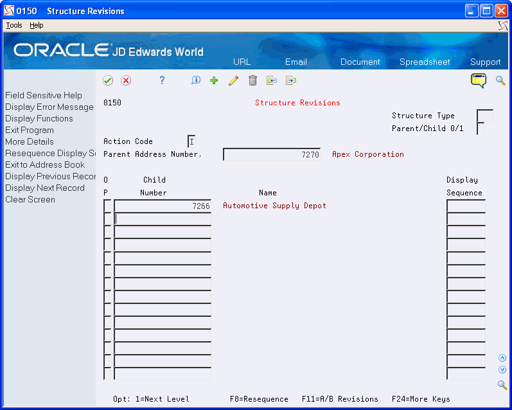512x410 pixels.
Task: Click the Parent/Child 0/1 input field
Action: (481, 129)
